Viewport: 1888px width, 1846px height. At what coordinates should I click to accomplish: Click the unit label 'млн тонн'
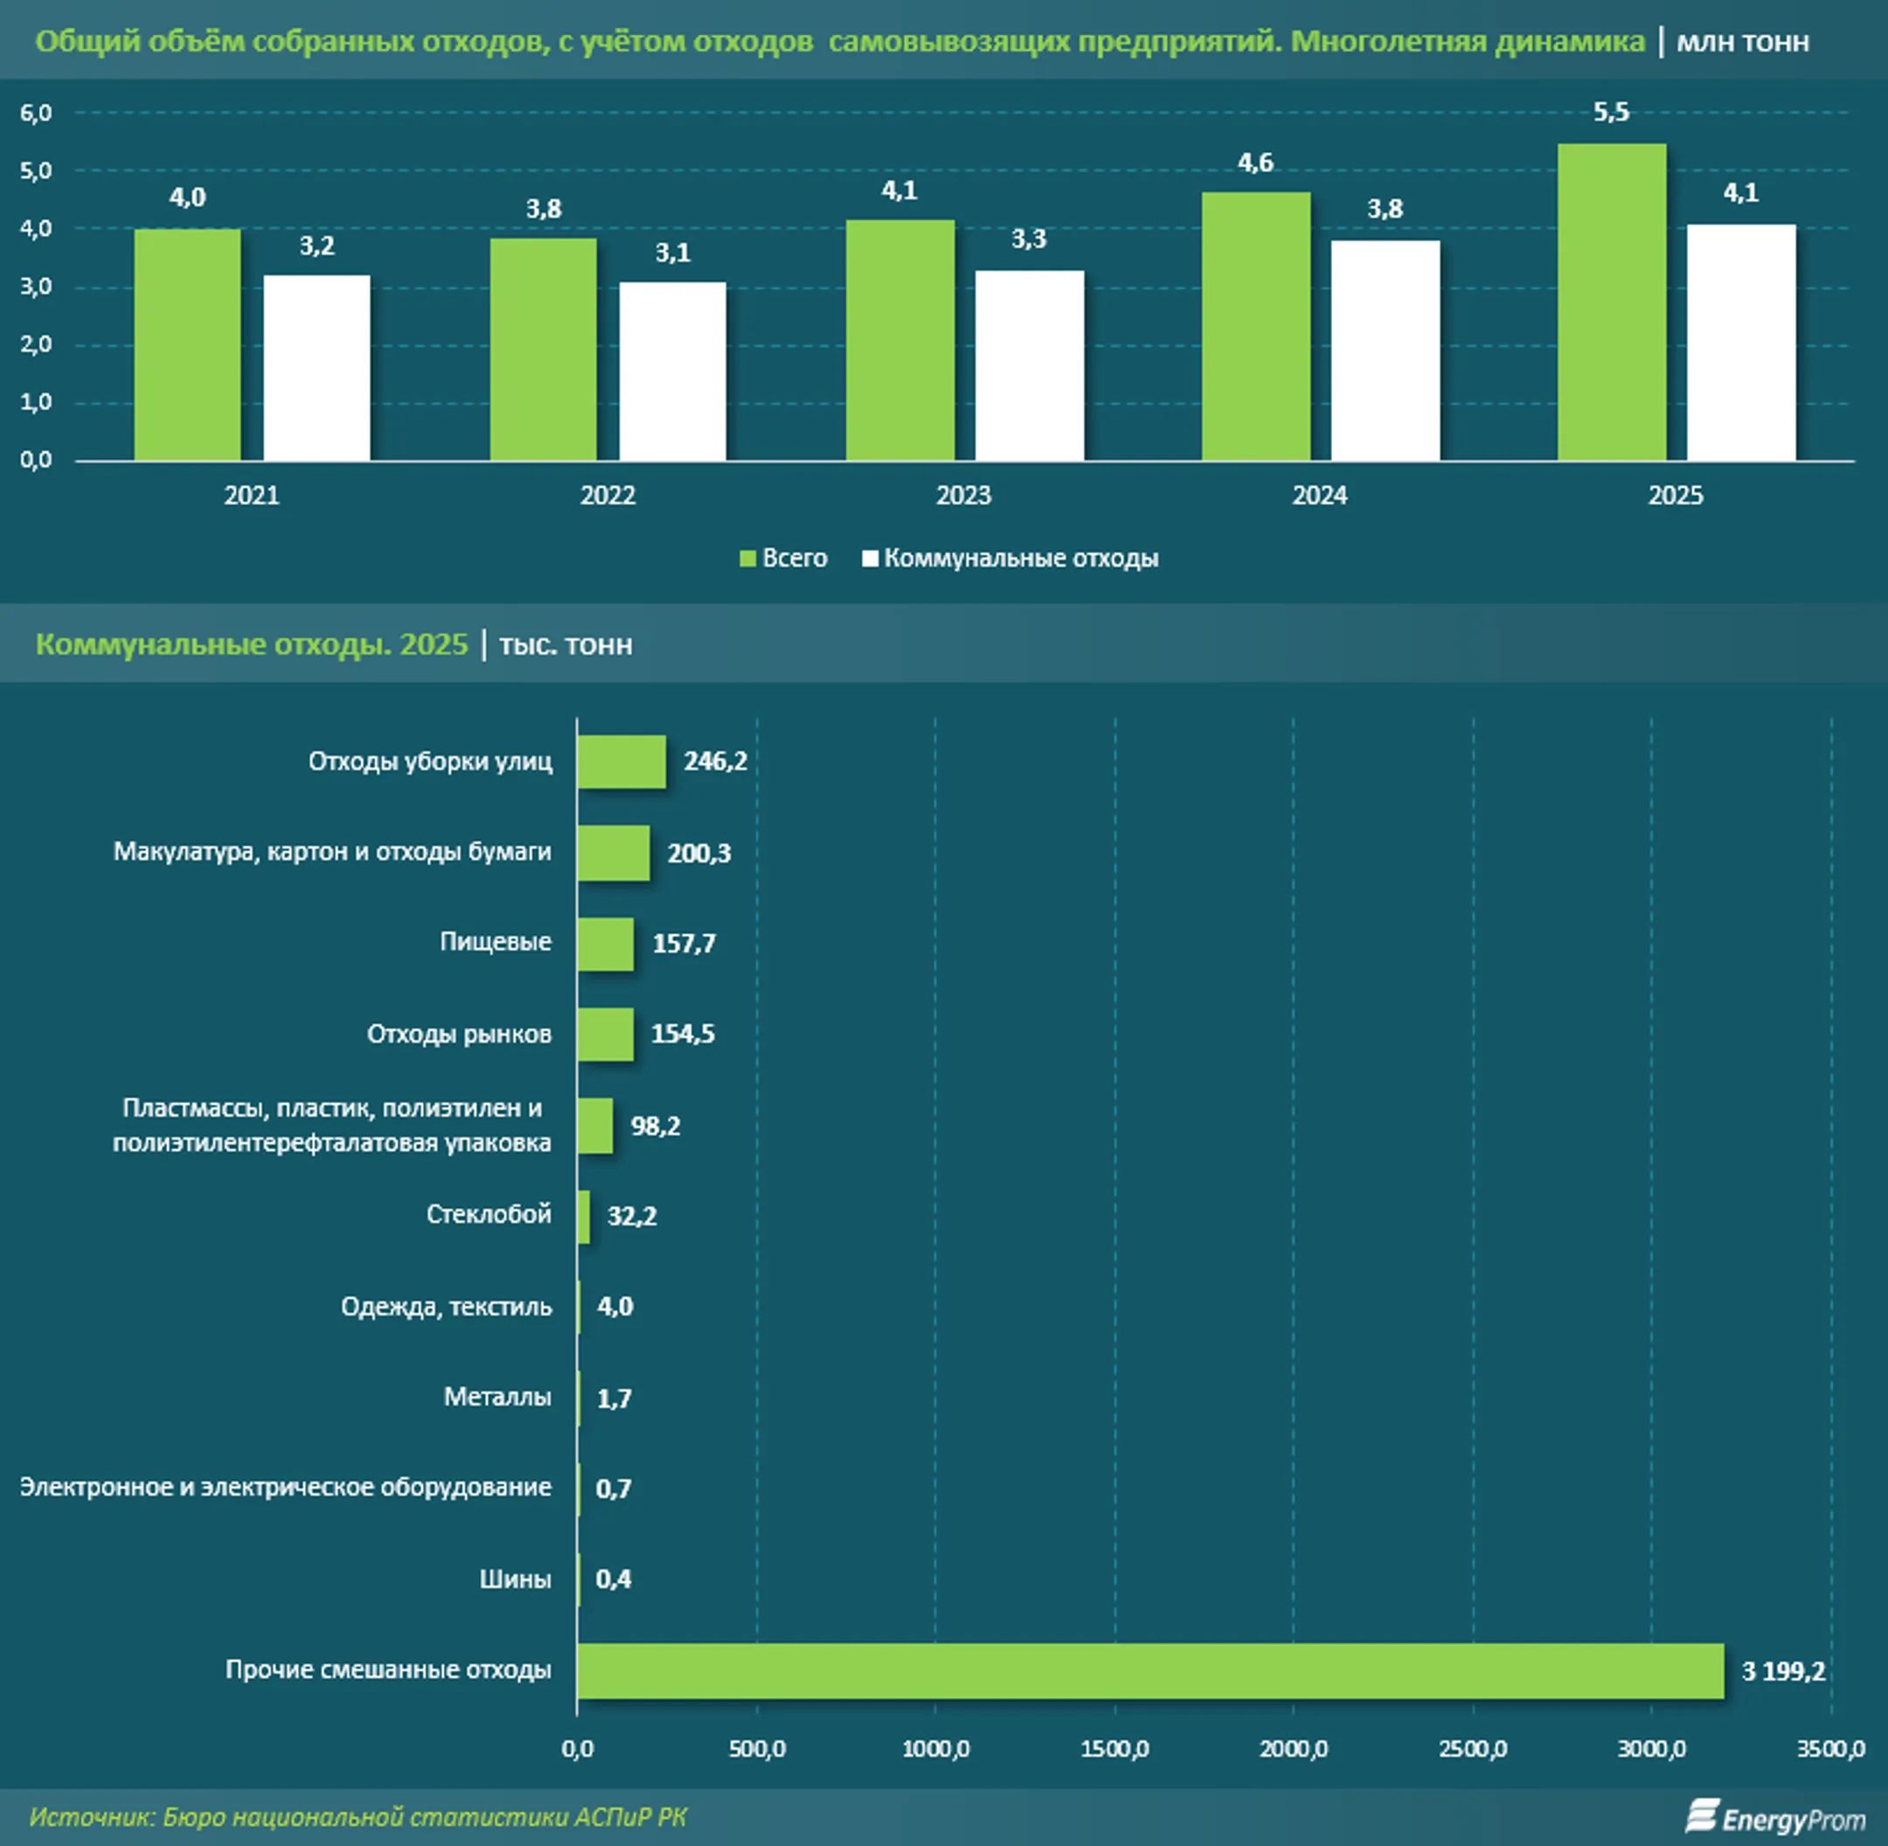[1743, 42]
